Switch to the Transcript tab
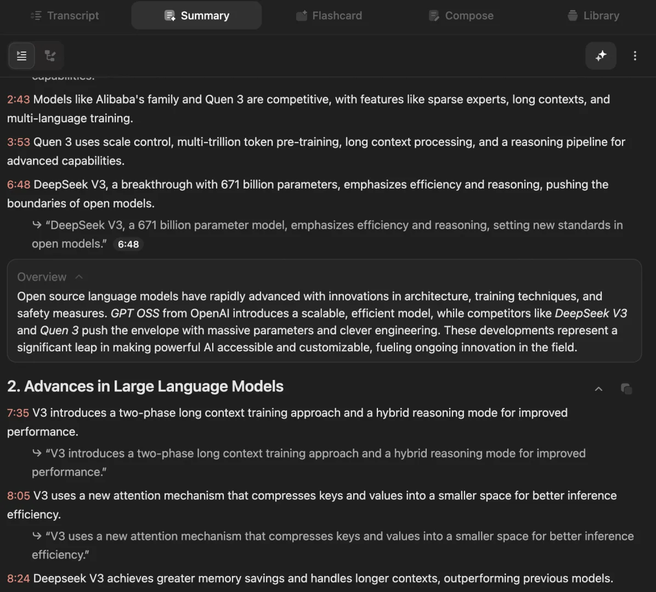This screenshot has width=656, height=592. point(65,15)
